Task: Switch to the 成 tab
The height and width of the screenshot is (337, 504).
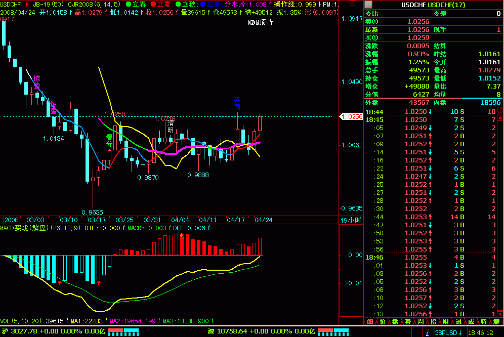Action: click(471, 321)
